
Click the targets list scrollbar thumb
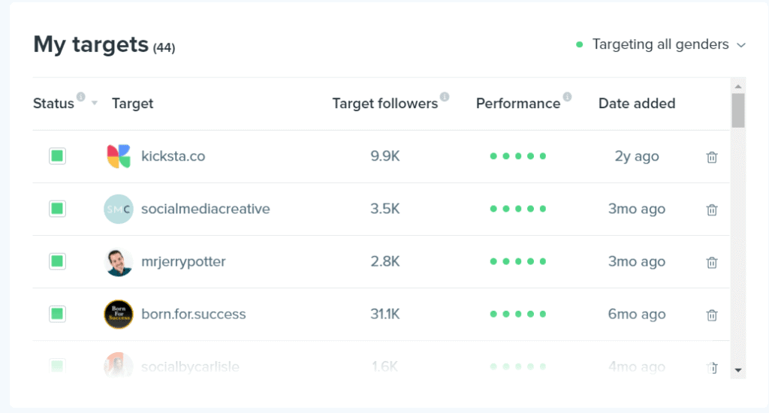(x=738, y=110)
